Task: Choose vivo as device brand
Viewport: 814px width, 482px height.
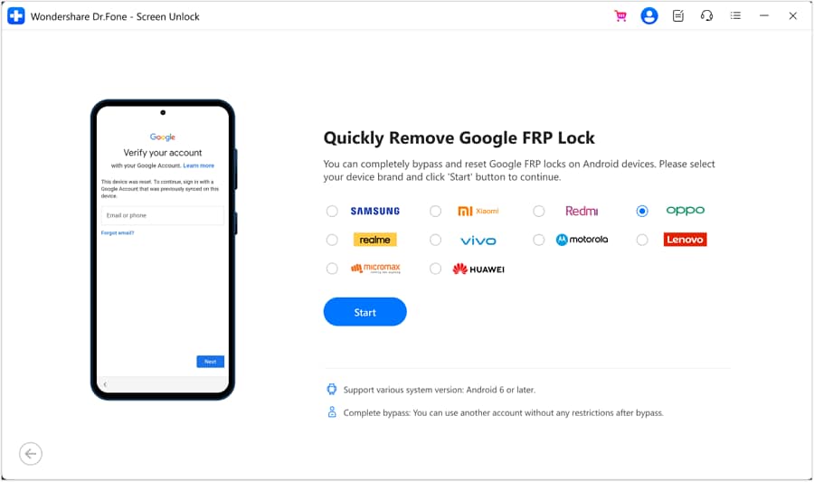Action: 436,240
